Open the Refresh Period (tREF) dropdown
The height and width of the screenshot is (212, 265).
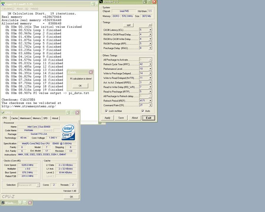(150, 101)
